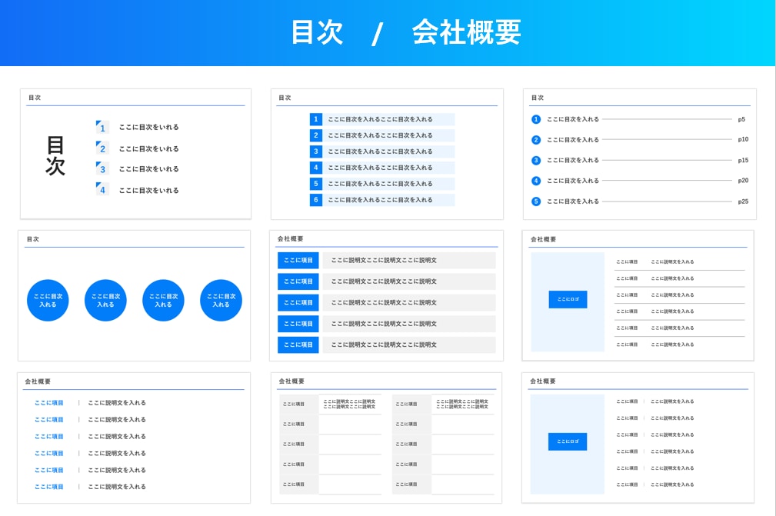Click the page number p20

coord(743,181)
